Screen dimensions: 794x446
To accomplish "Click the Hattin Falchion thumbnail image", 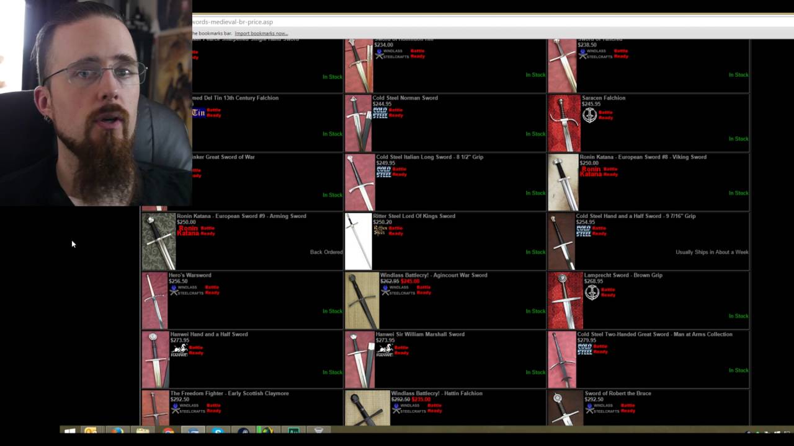I will click(367, 408).
